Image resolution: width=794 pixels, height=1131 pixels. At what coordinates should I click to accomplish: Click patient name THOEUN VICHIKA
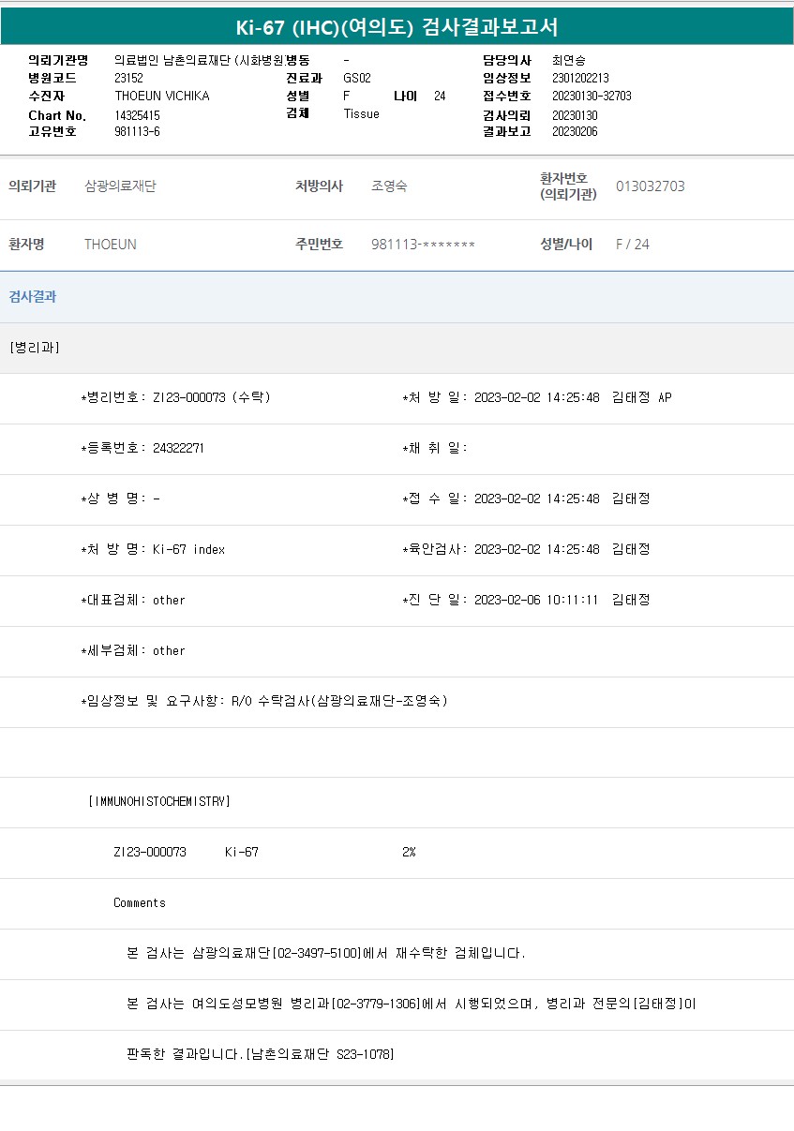tap(162, 97)
